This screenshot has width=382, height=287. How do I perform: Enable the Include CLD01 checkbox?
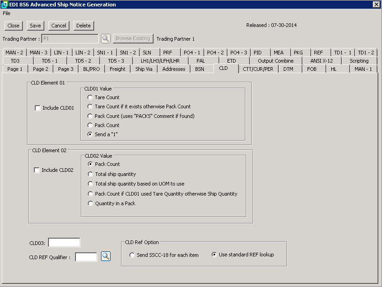(38, 108)
